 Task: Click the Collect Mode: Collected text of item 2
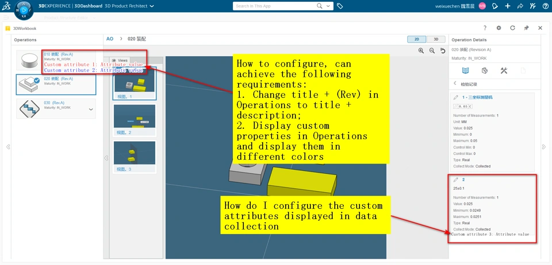471,229
